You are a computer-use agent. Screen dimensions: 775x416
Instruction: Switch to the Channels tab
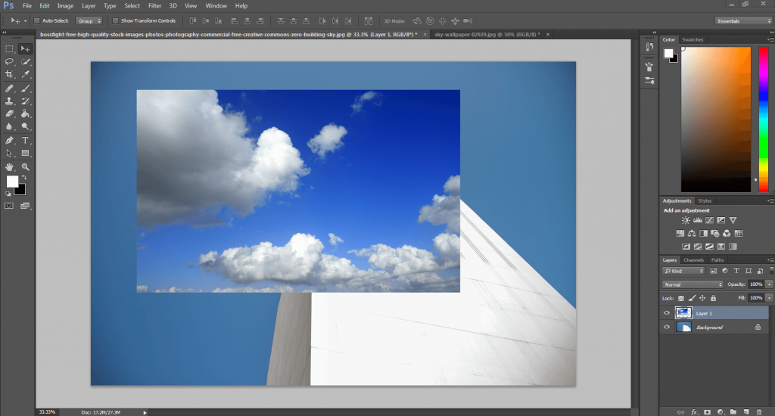tap(693, 260)
